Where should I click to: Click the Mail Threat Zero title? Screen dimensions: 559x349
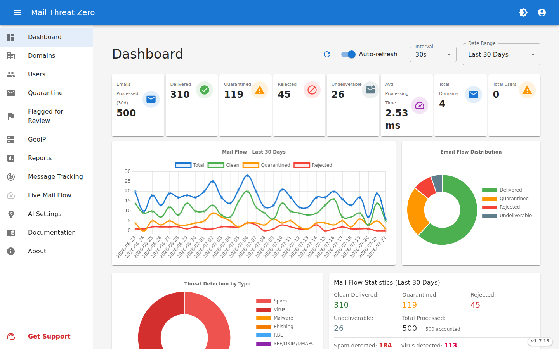(x=63, y=12)
